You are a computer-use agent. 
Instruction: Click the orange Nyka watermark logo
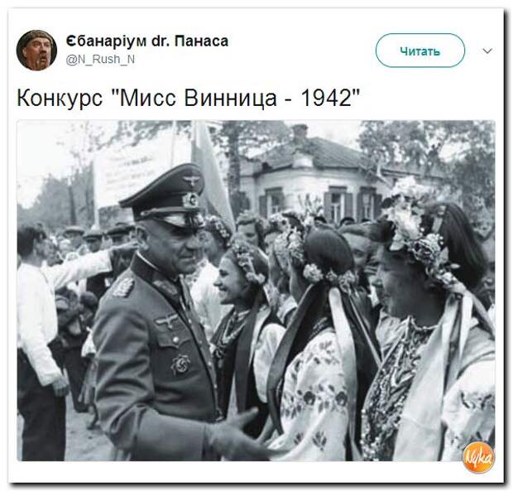[x=478, y=457]
